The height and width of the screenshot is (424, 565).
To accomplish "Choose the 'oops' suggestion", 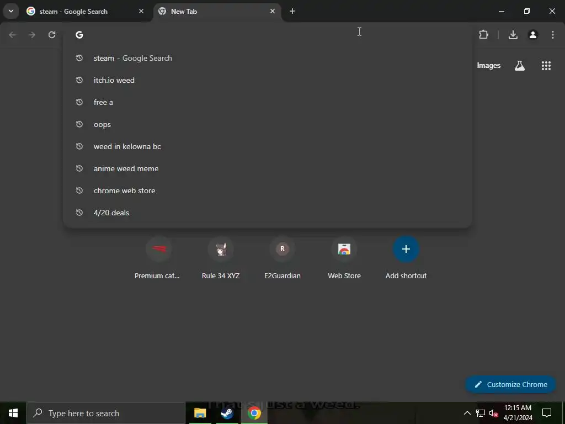I will coord(268,124).
